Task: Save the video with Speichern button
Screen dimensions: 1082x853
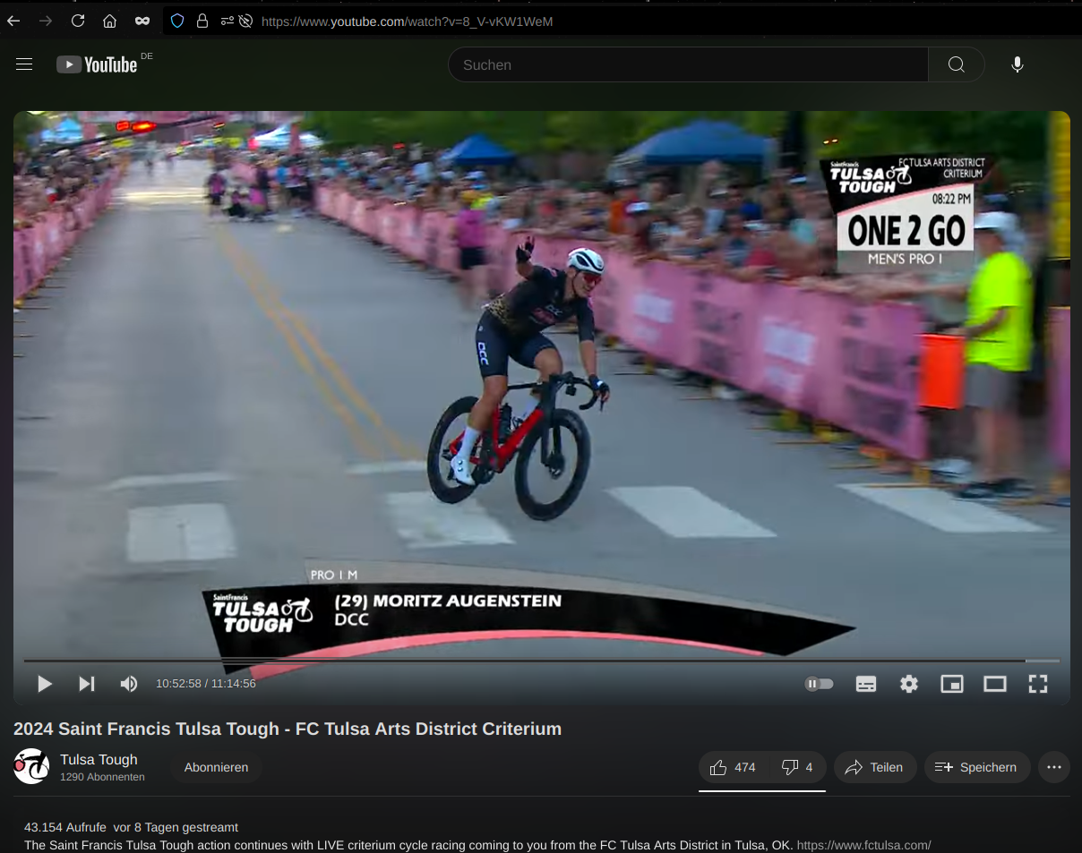Action: (977, 767)
